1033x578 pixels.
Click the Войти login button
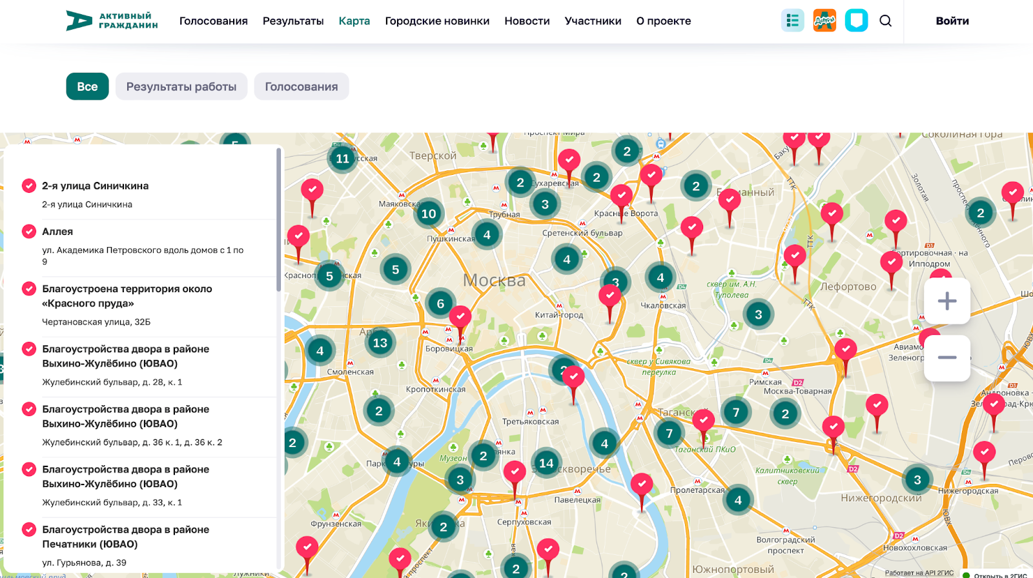952,21
